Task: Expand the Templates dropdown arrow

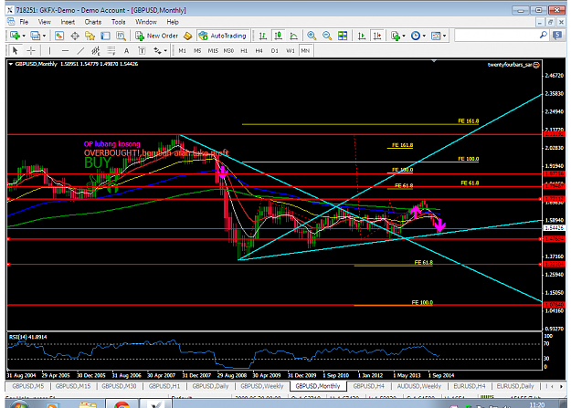Action: (444, 36)
